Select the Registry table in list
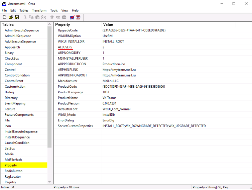 click(10, 182)
